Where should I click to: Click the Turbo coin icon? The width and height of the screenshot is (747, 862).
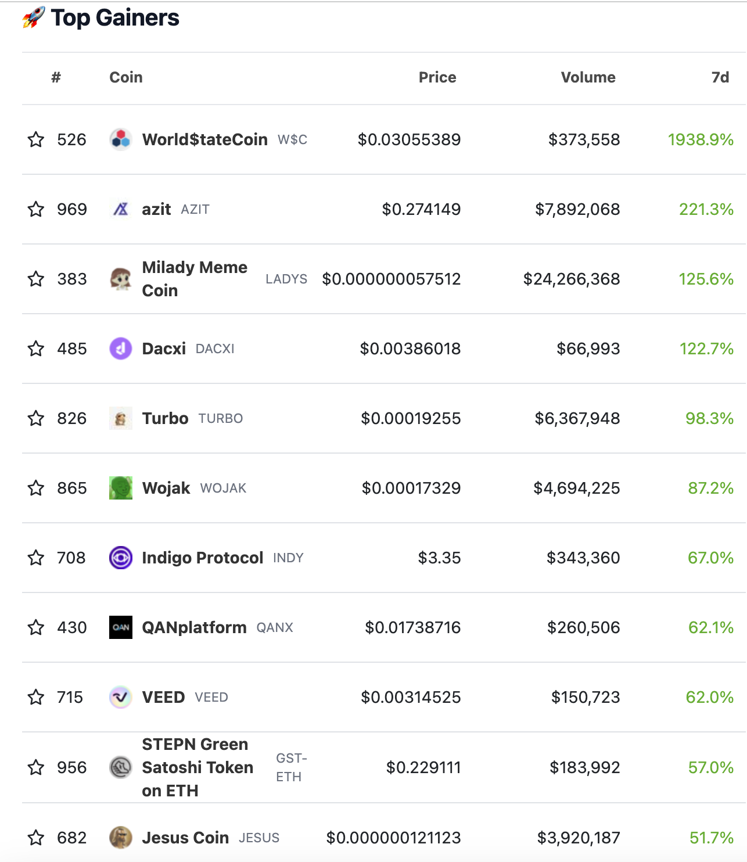click(121, 418)
